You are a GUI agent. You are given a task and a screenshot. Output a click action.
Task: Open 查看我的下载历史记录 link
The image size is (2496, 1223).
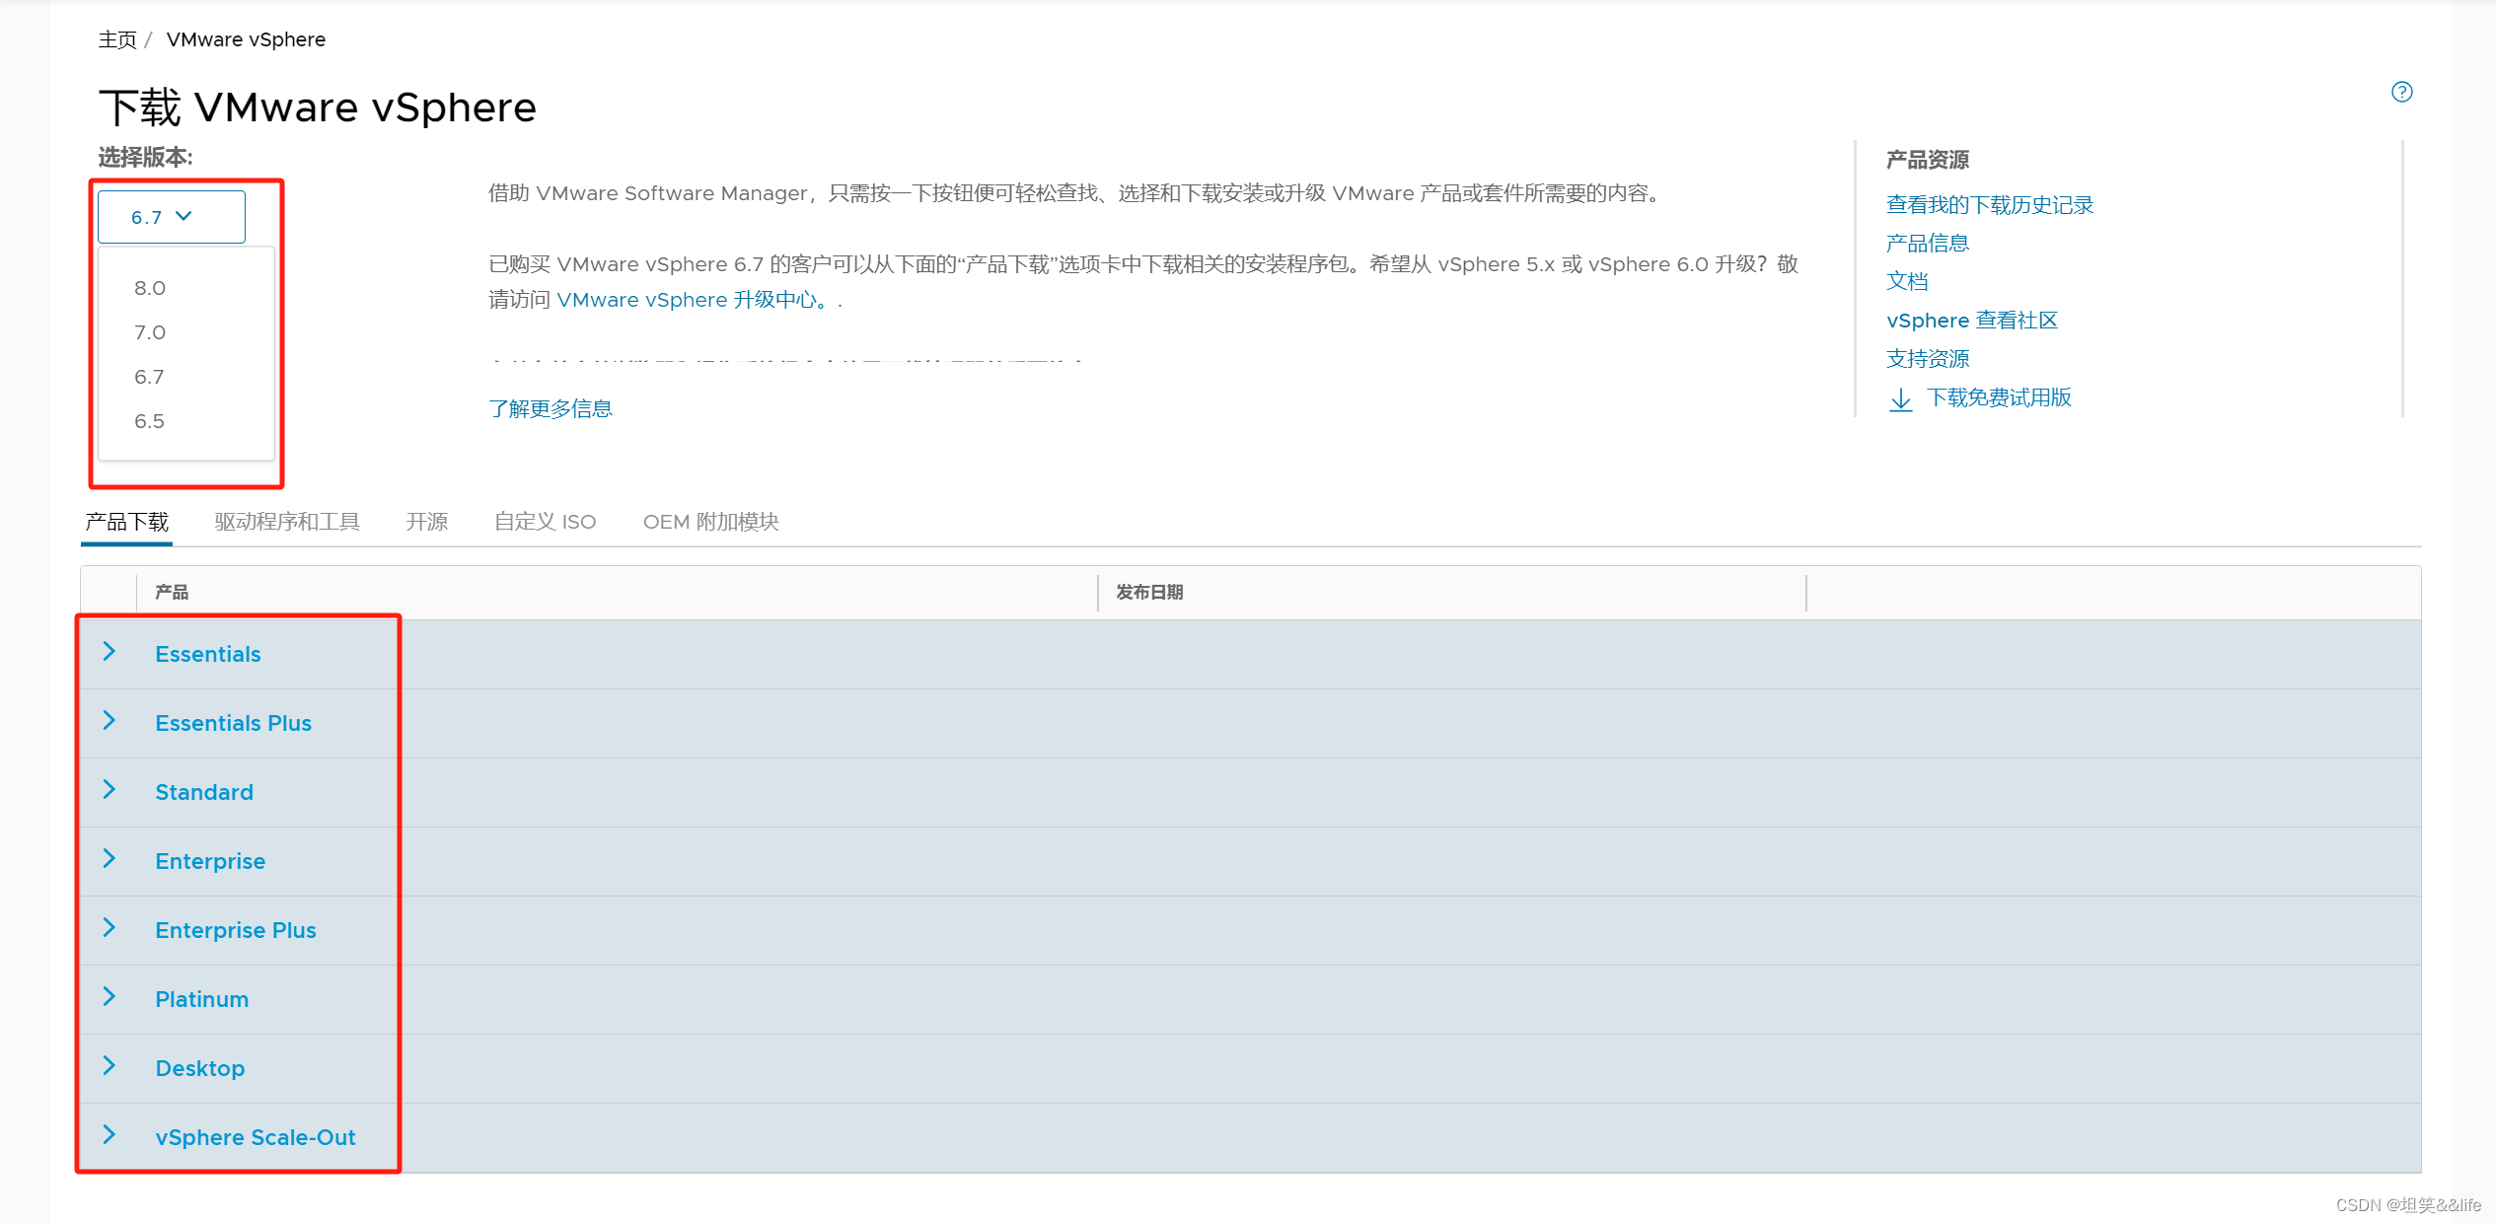(1989, 205)
